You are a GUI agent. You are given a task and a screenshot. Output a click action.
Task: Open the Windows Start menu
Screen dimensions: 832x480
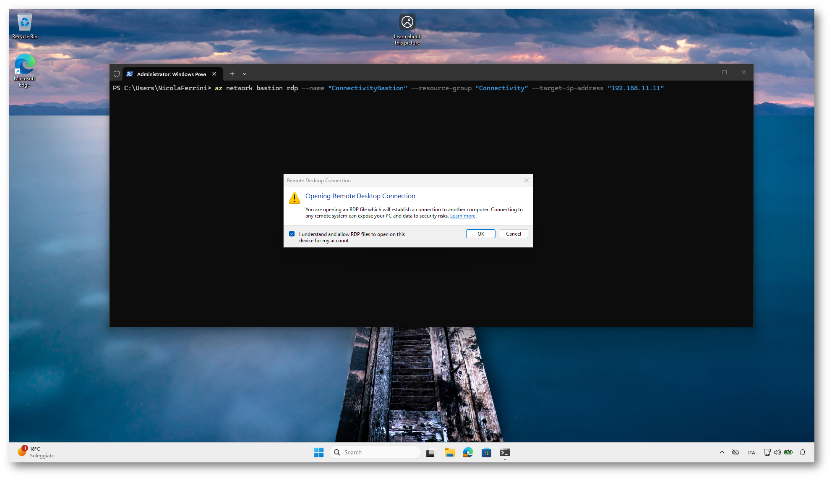pyautogui.click(x=318, y=452)
